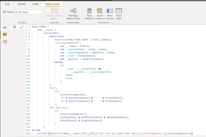Click 'YEAR([Date]) & QUARTER([Date])' on line 30
The height and width of the screenshot is (137, 206).
(x=81, y=121)
